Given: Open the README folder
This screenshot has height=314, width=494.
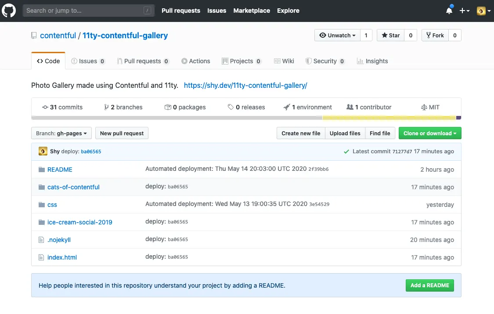Looking at the screenshot, I should (x=60, y=170).
